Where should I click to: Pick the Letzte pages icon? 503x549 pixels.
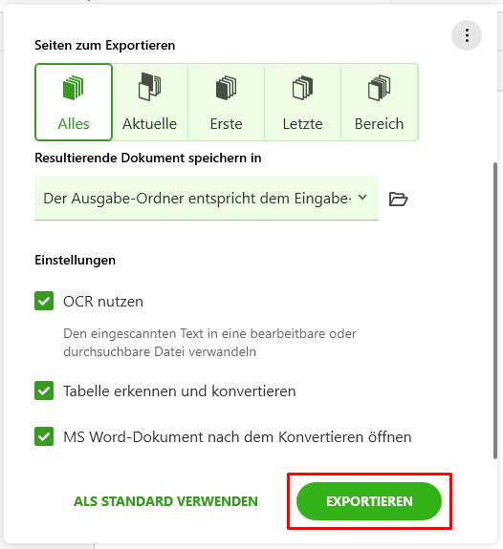point(302,88)
